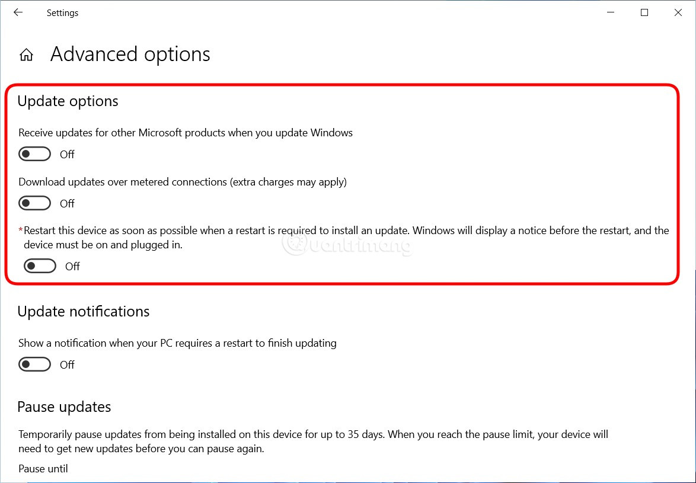Select the Update notifications section heading
Screen dimensions: 696x483
83,312
